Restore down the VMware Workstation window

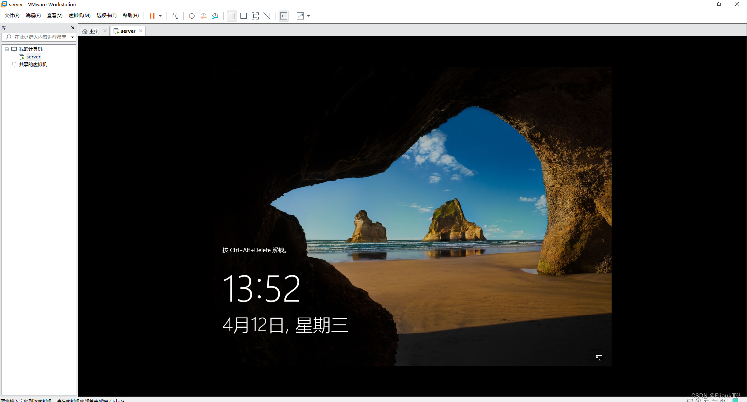tap(719, 4)
